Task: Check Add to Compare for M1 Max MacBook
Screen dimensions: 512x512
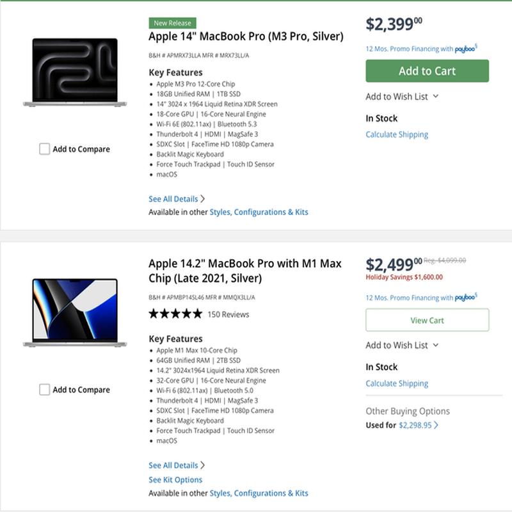Action: (x=45, y=390)
